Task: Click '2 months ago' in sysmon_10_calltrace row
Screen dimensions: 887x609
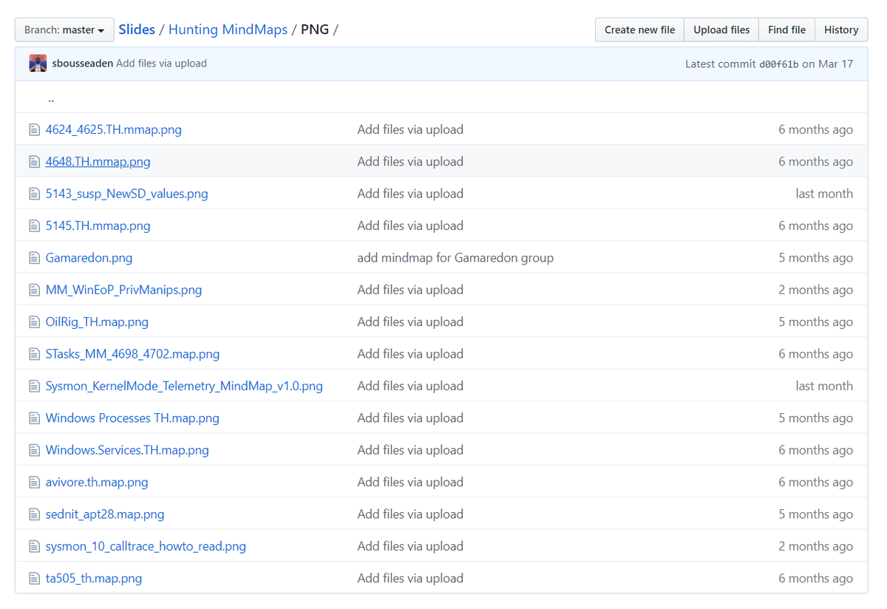Action: tap(815, 546)
